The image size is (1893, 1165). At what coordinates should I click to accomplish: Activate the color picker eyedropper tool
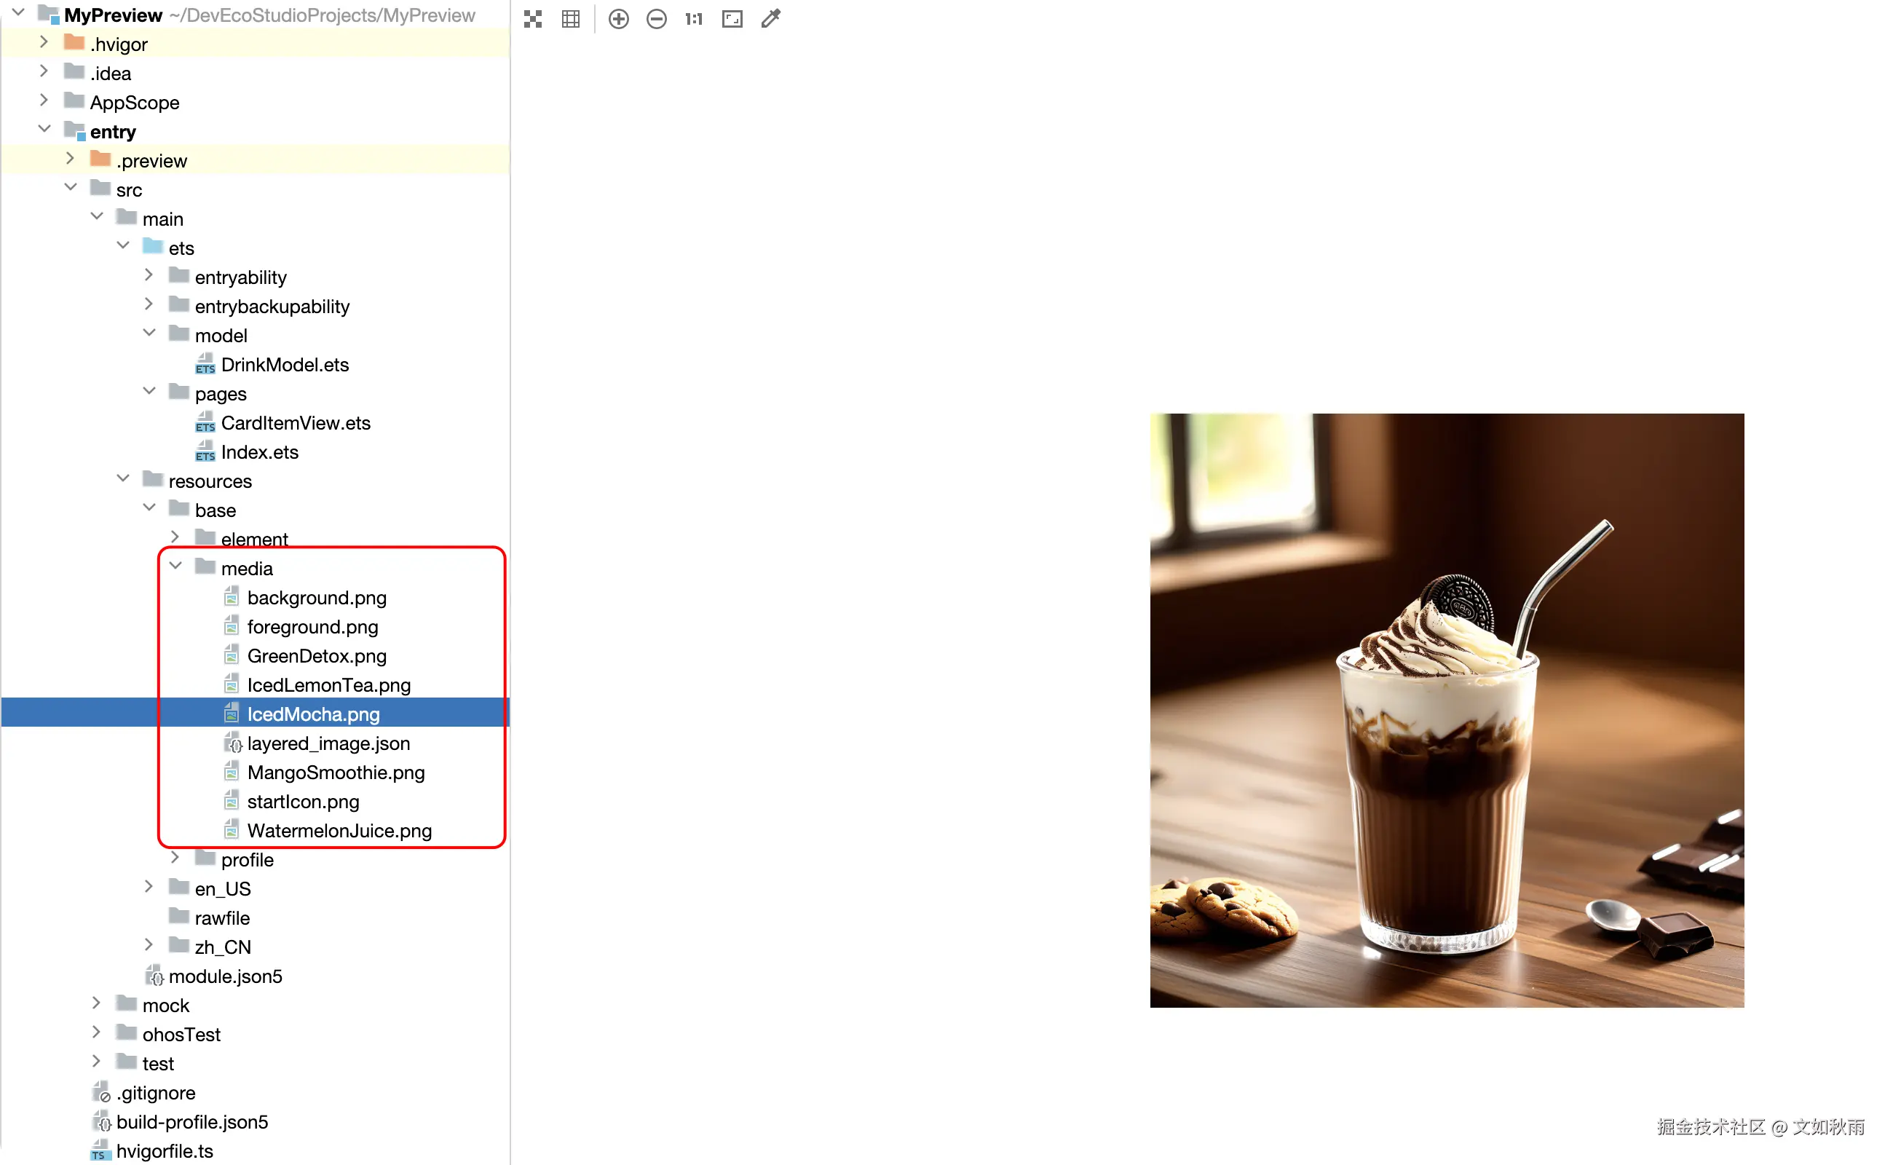(x=771, y=18)
